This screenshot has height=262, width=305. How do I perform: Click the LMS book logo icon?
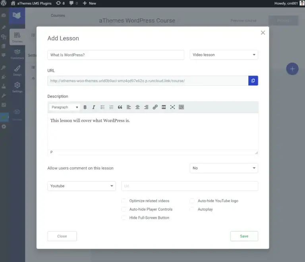pos(17,15)
